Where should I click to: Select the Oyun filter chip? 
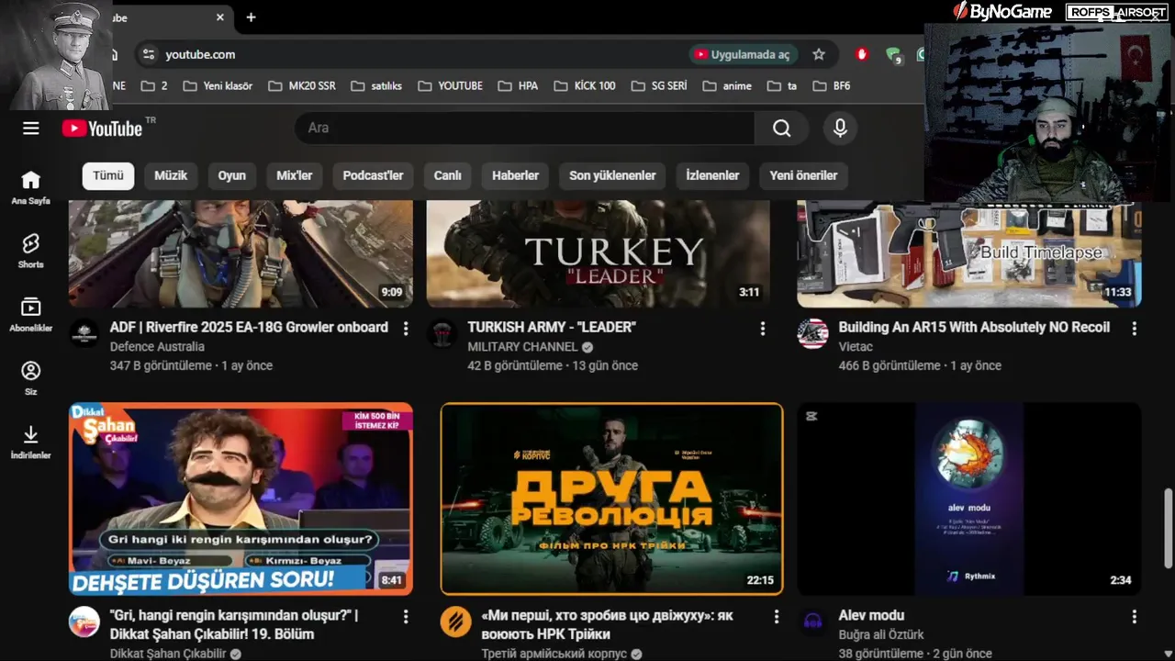pos(231,175)
